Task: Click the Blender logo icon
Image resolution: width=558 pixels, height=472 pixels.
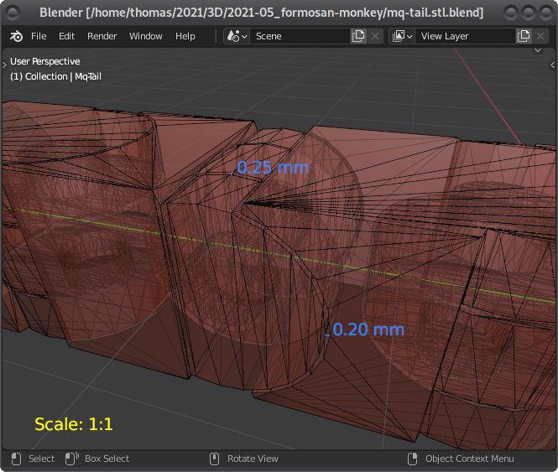Action: click(x=17, y=36)
